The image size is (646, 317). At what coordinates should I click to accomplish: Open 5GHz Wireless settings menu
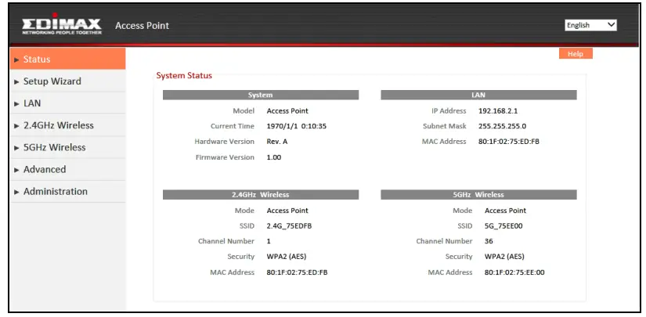tap(67, 147)
